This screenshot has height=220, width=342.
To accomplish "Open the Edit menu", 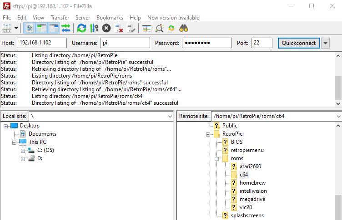I will pos(22,18).
